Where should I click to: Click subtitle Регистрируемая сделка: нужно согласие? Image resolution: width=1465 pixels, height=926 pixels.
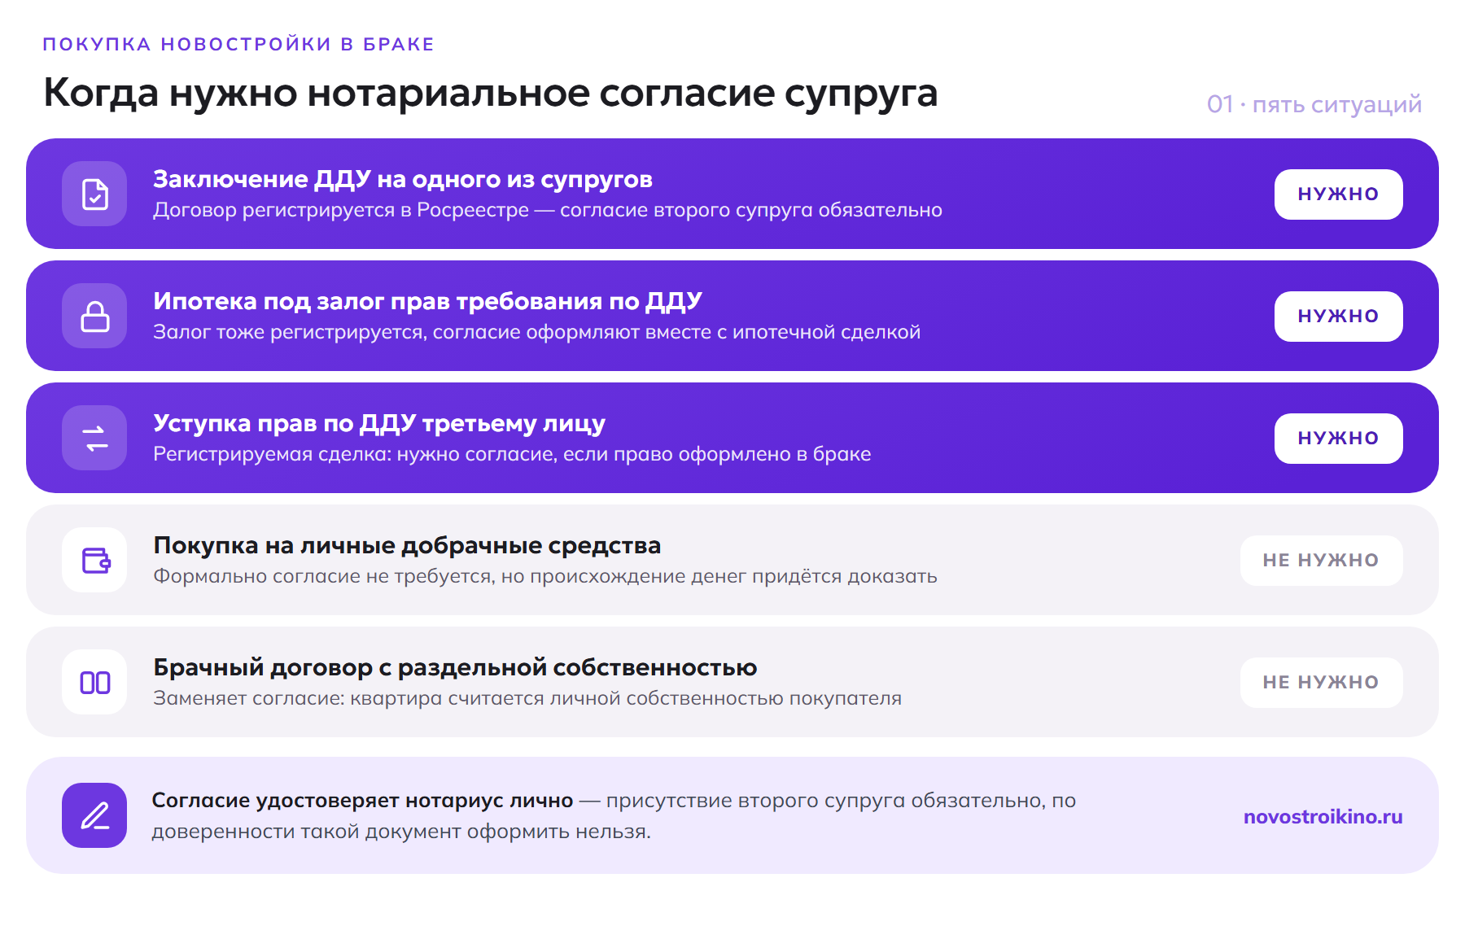[512, 454]
